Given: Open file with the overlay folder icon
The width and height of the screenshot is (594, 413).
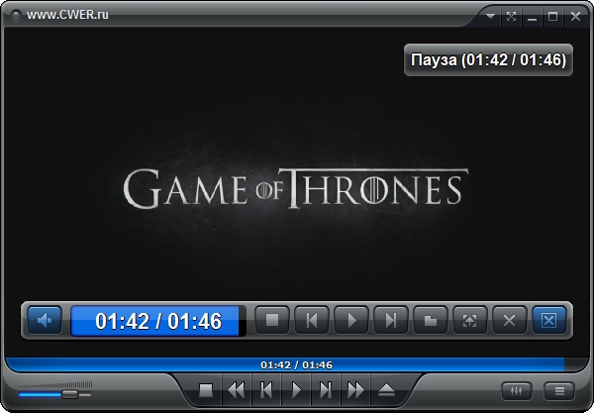Looking at the screenshot, I should [431, 320].
